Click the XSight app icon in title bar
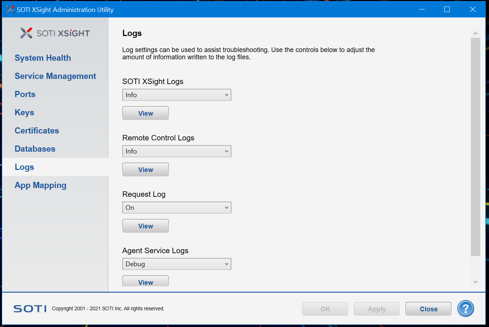Screen dimensions: 489x327 click(x=11, y=9)
